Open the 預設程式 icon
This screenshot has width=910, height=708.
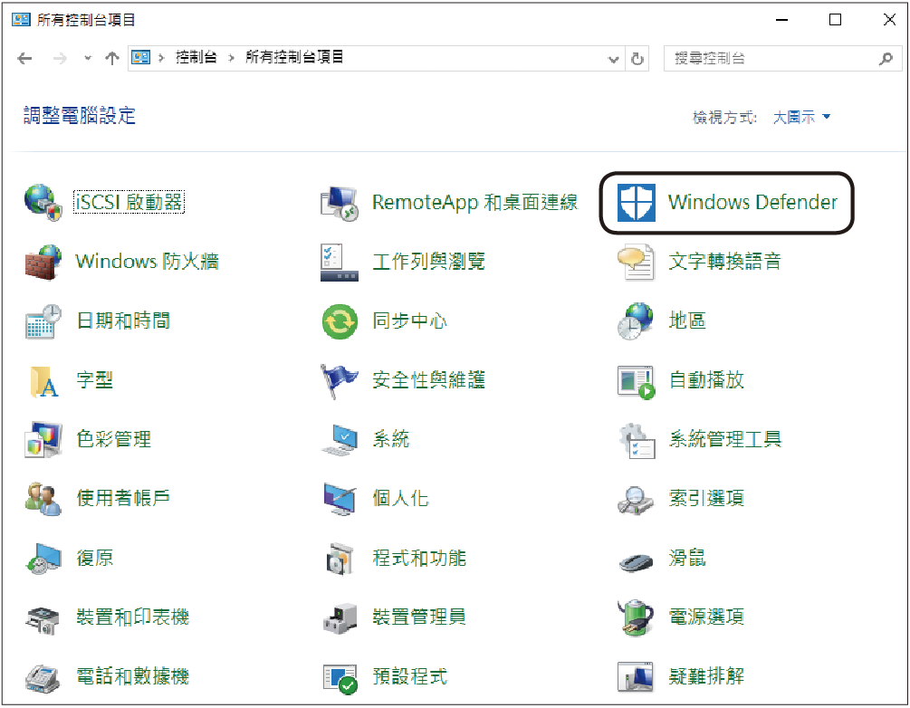[x=340, y=678]
